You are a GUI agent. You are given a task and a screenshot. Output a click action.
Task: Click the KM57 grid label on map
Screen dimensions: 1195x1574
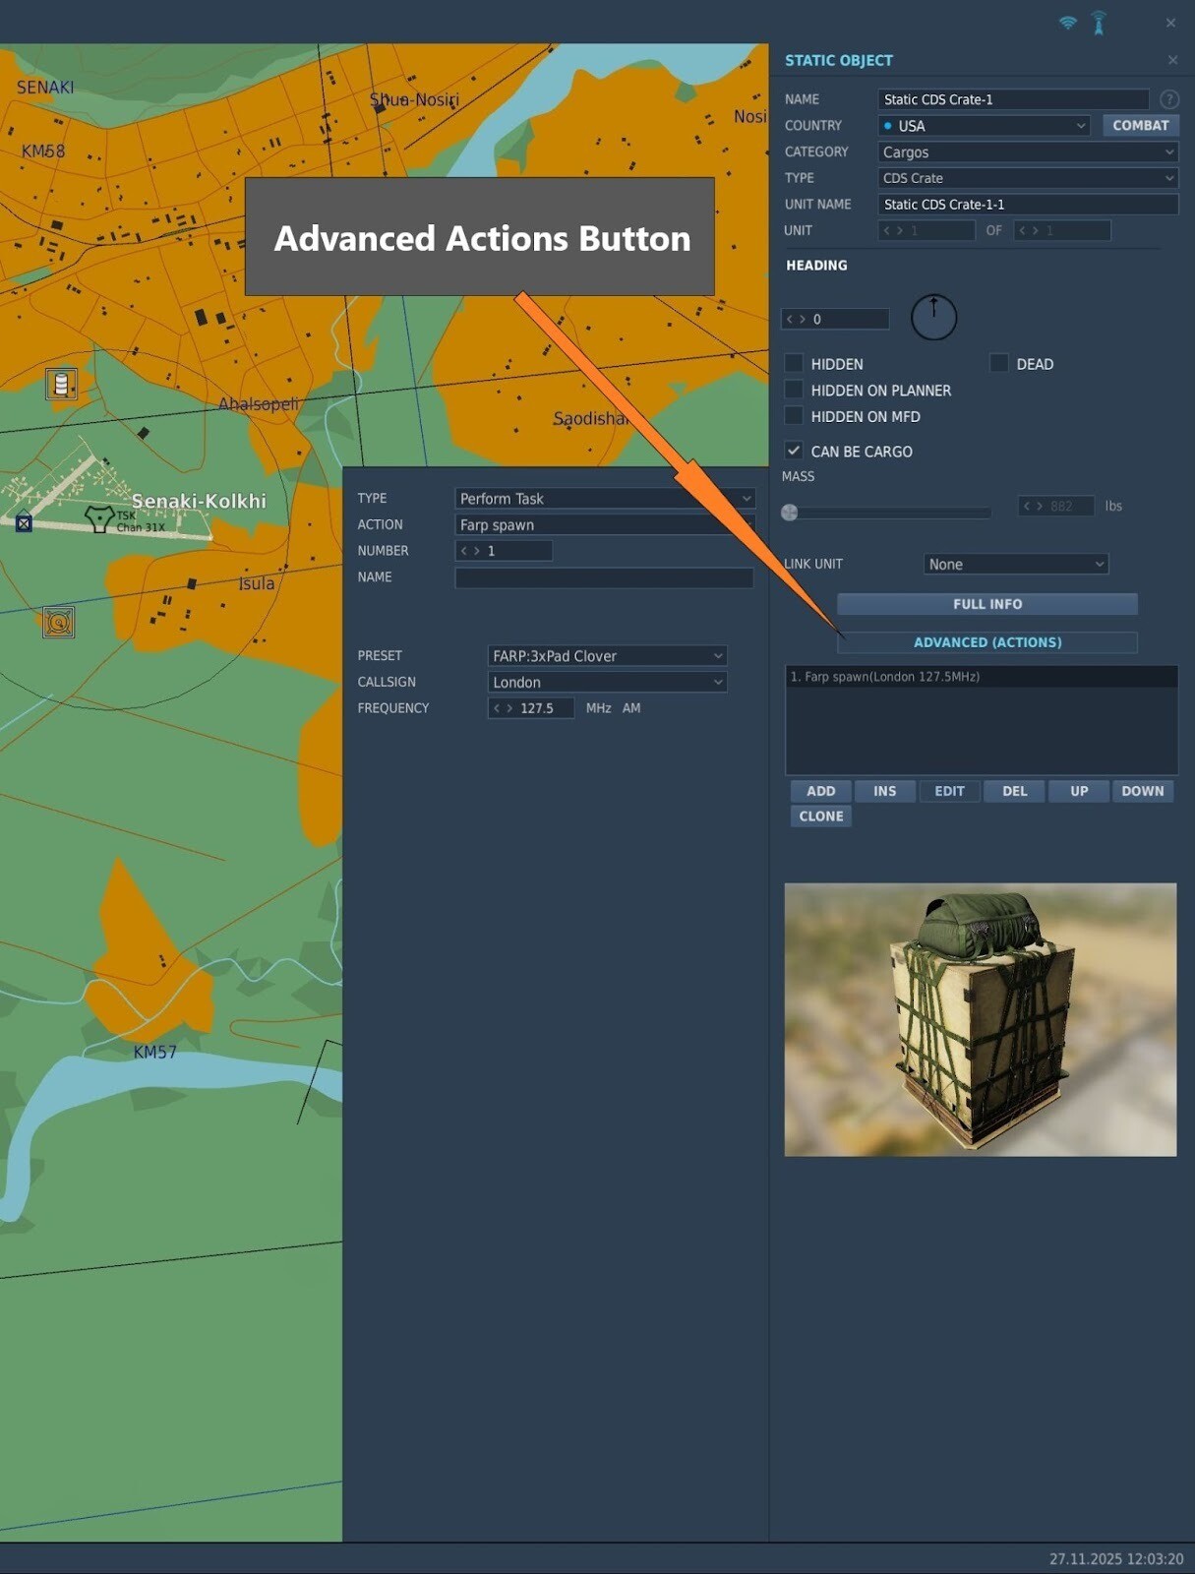pos(155,1052)
